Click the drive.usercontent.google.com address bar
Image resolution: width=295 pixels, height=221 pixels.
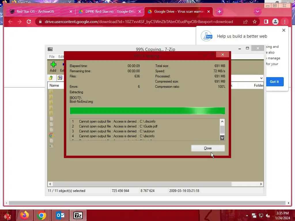[x=139, y=22]
